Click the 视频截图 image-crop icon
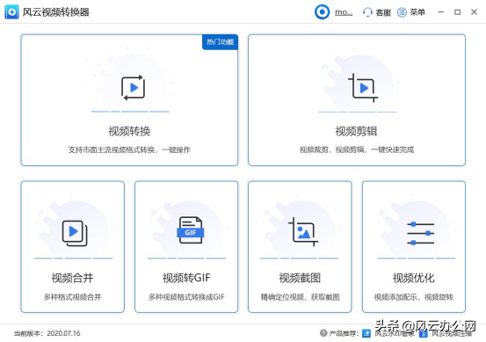 click(303, 232)
